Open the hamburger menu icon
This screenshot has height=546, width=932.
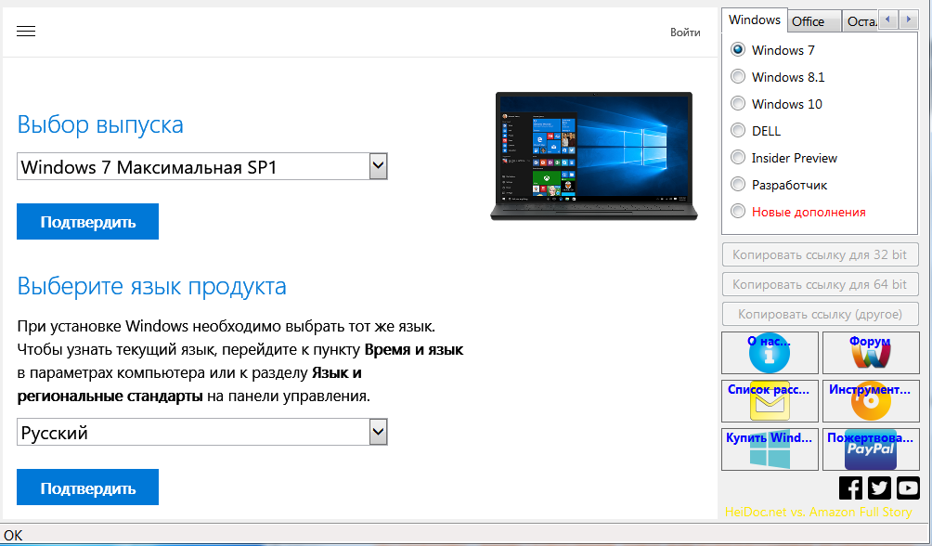pyautogui.click(x=26, y=32)
